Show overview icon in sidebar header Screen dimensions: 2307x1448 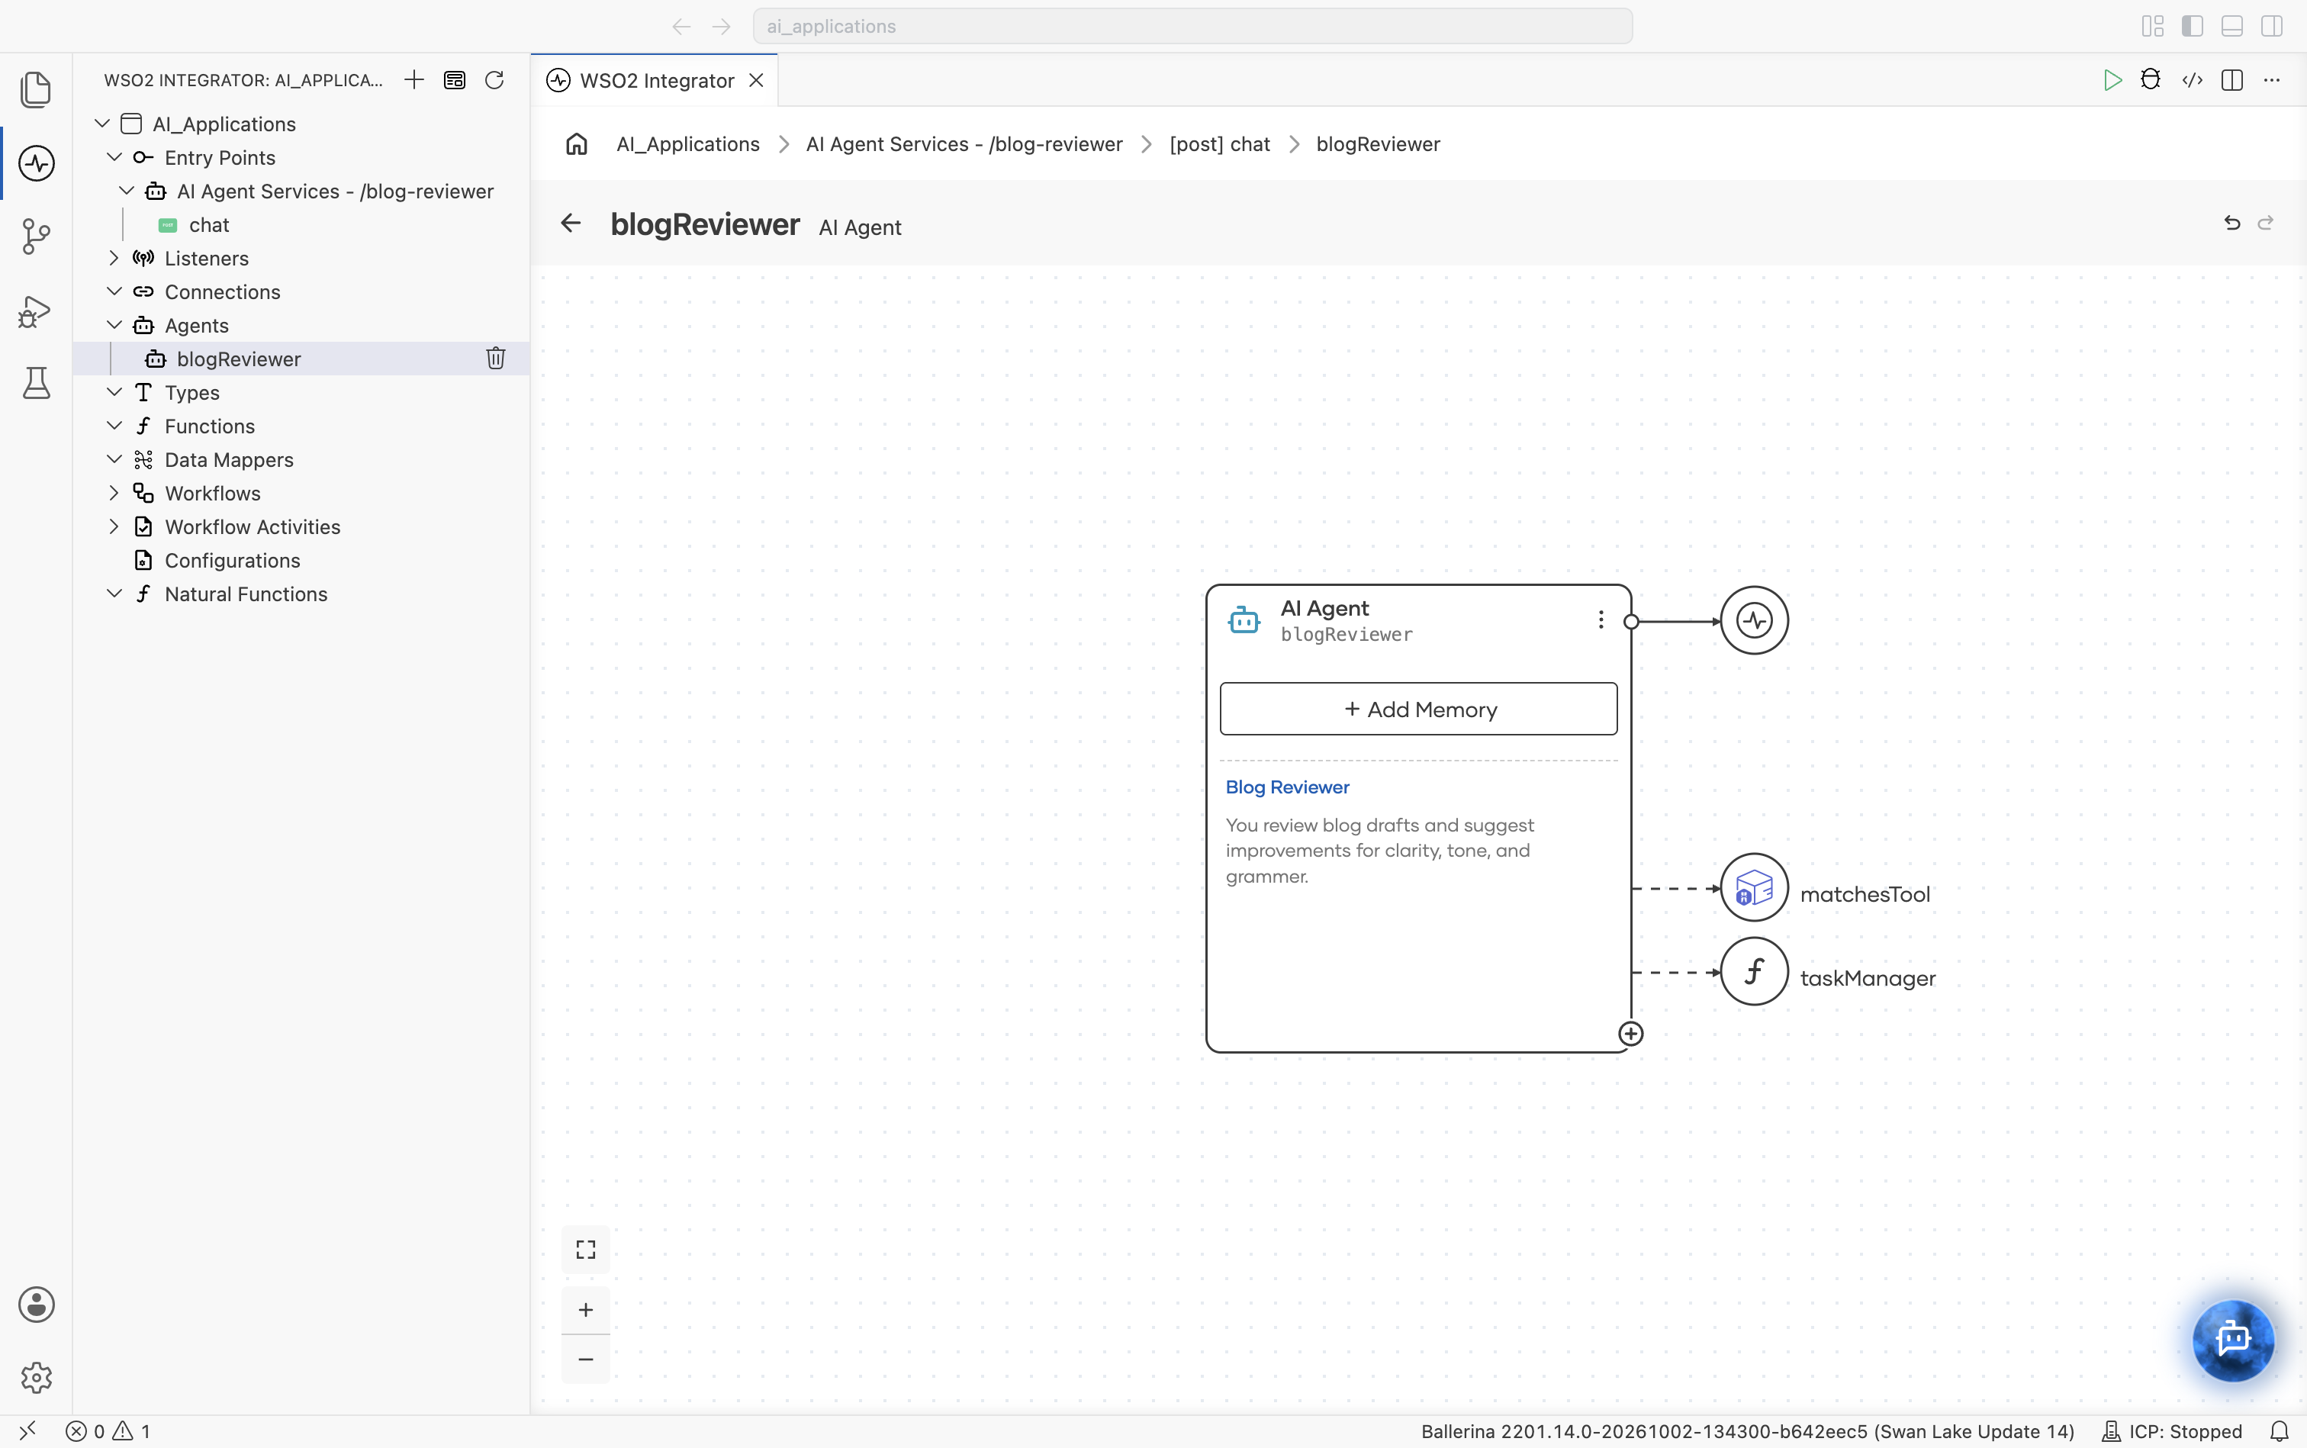coord(454,79)
